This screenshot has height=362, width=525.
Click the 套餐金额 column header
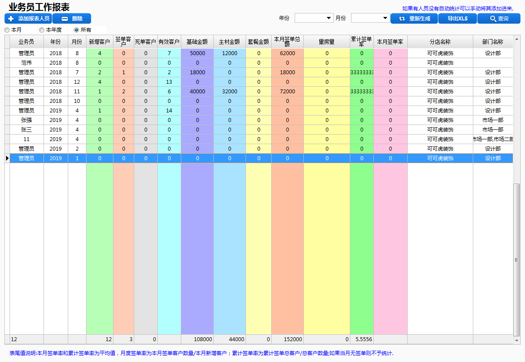259,42
